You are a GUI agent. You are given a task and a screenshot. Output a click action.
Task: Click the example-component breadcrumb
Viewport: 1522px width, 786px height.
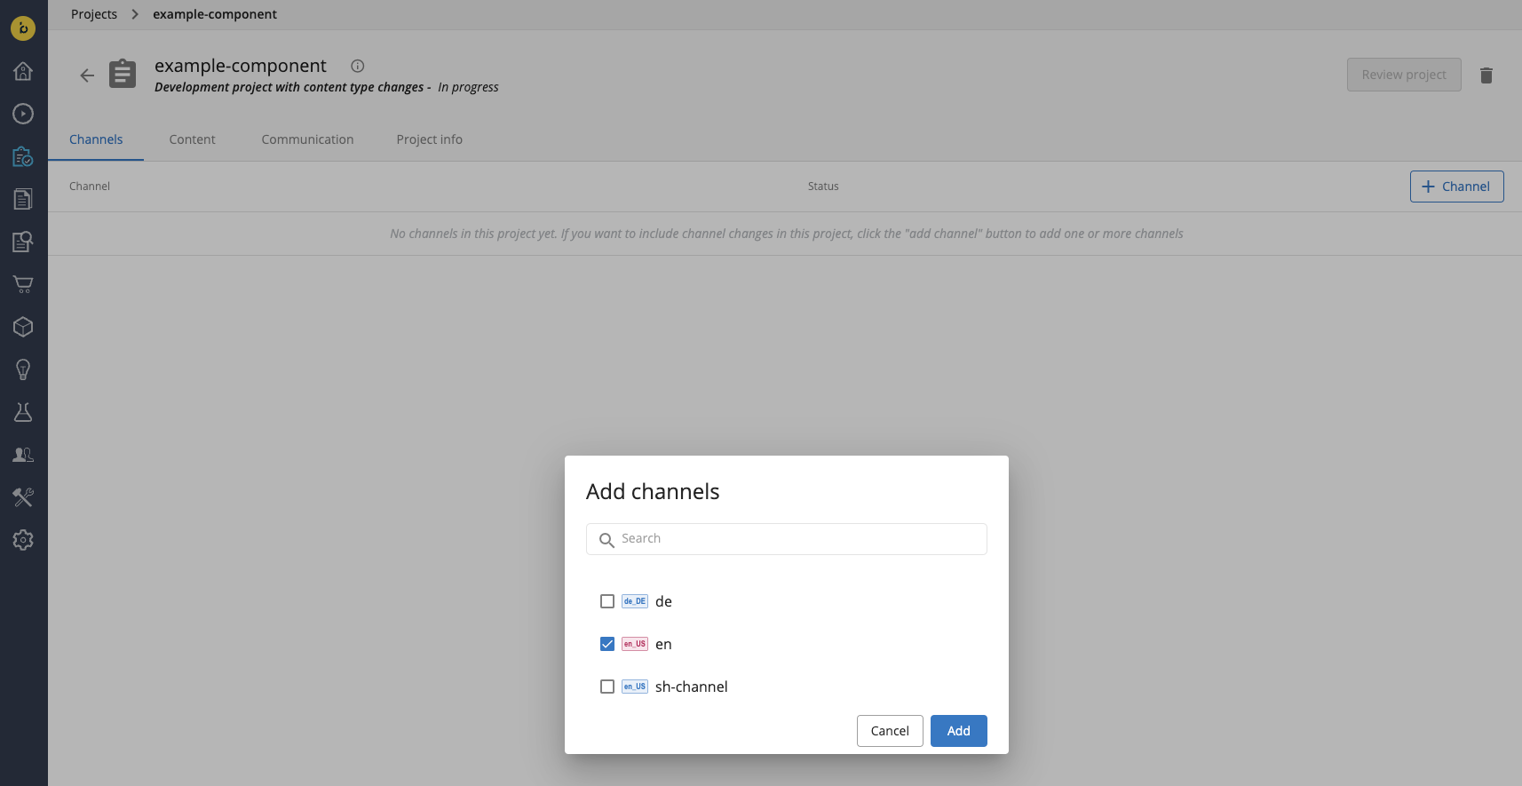[215, 14]
